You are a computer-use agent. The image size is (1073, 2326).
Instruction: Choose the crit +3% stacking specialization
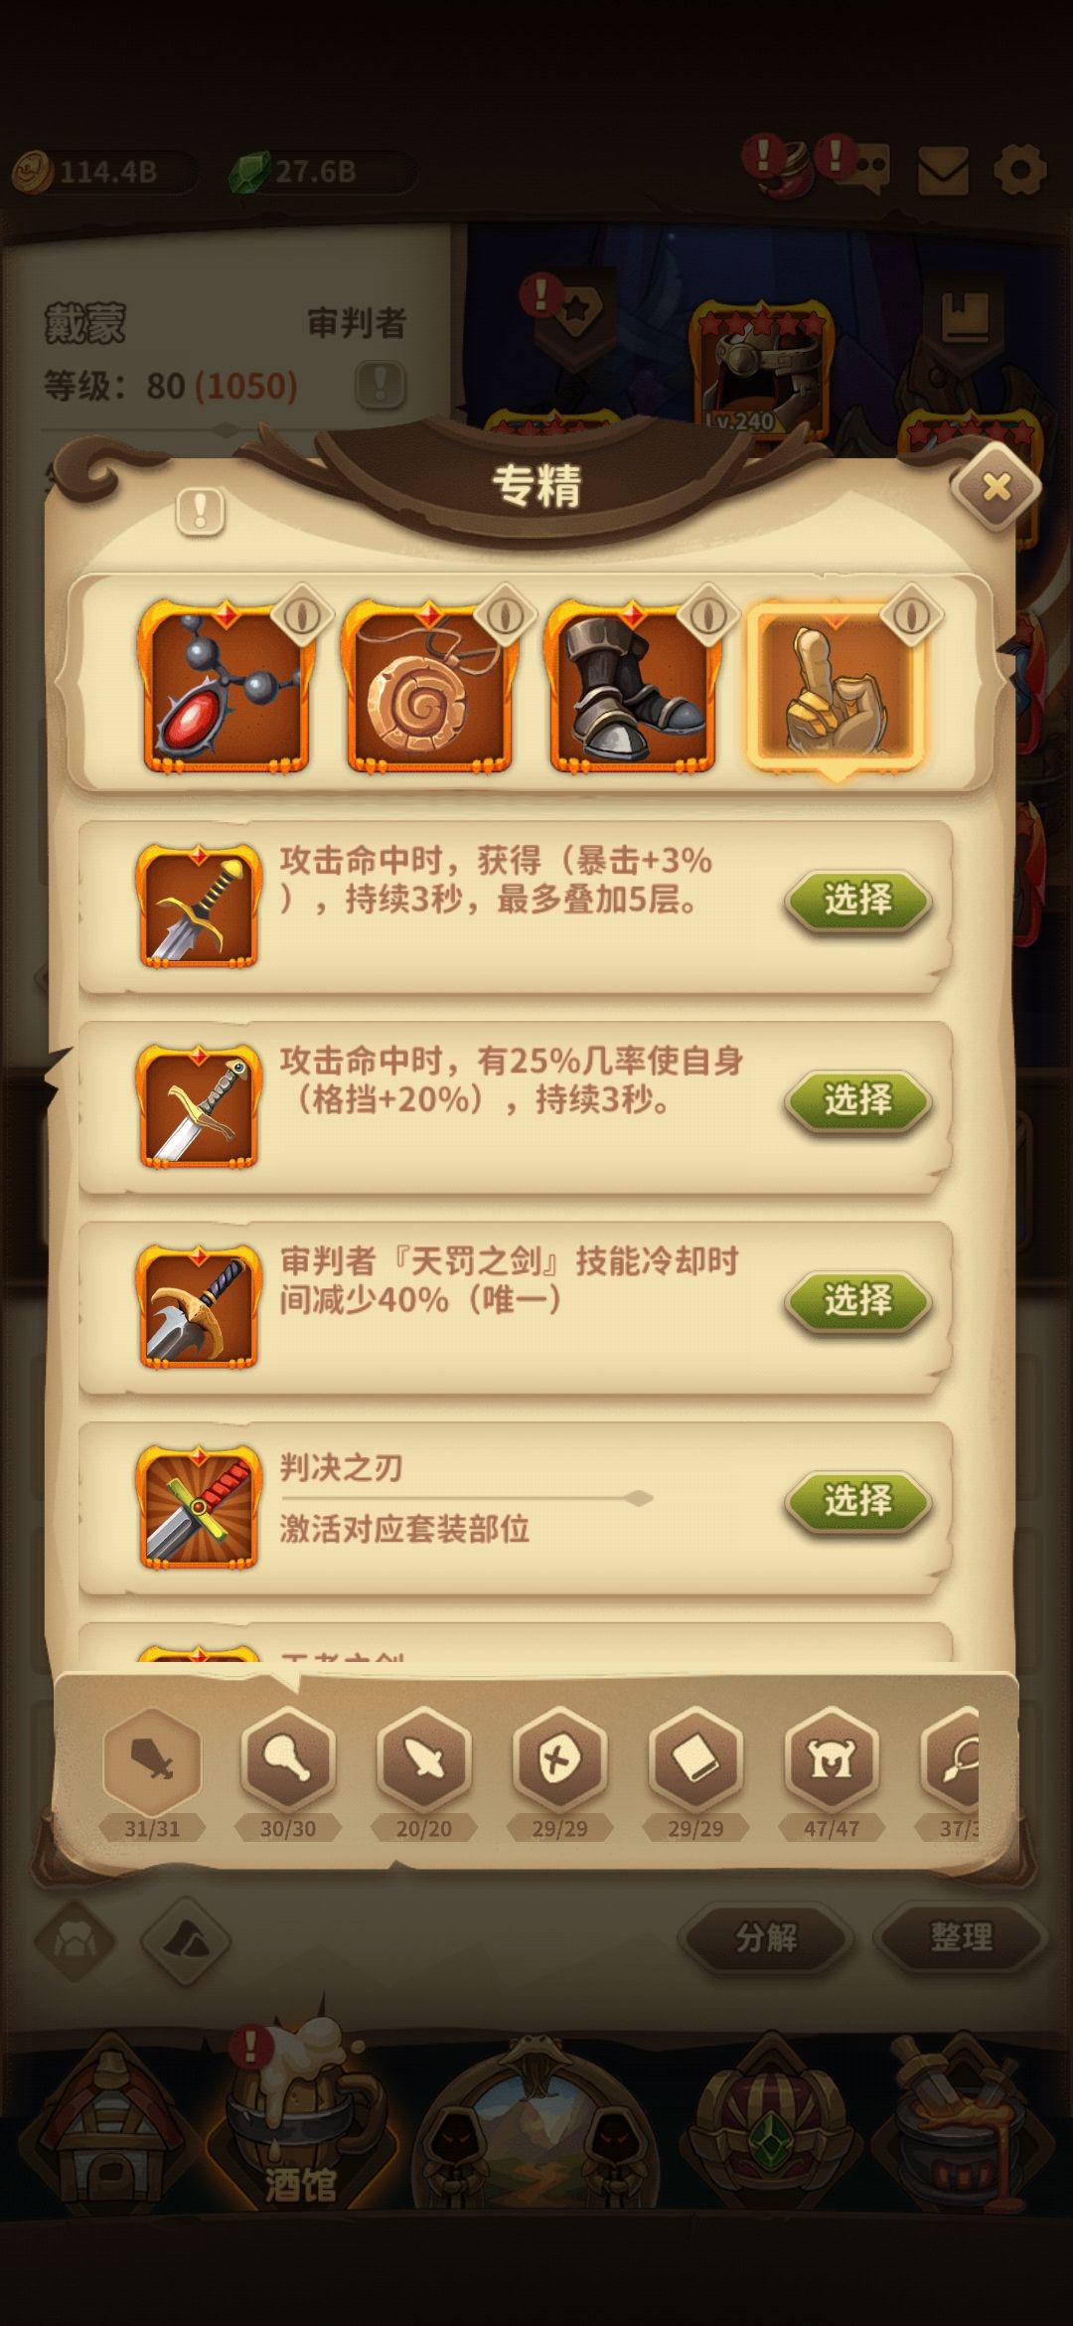pyautogui.click(x=858, y=901)
